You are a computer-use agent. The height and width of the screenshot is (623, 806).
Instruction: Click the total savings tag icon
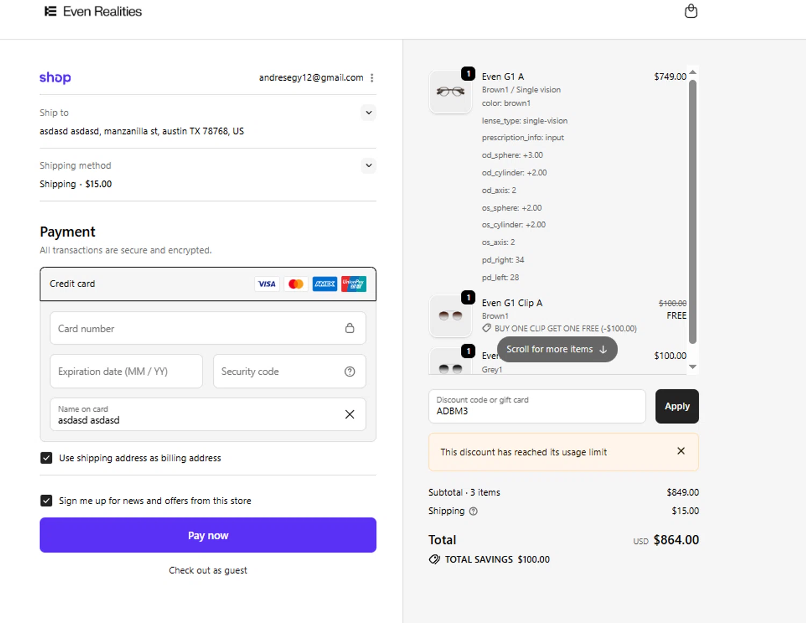coord(434,560)
